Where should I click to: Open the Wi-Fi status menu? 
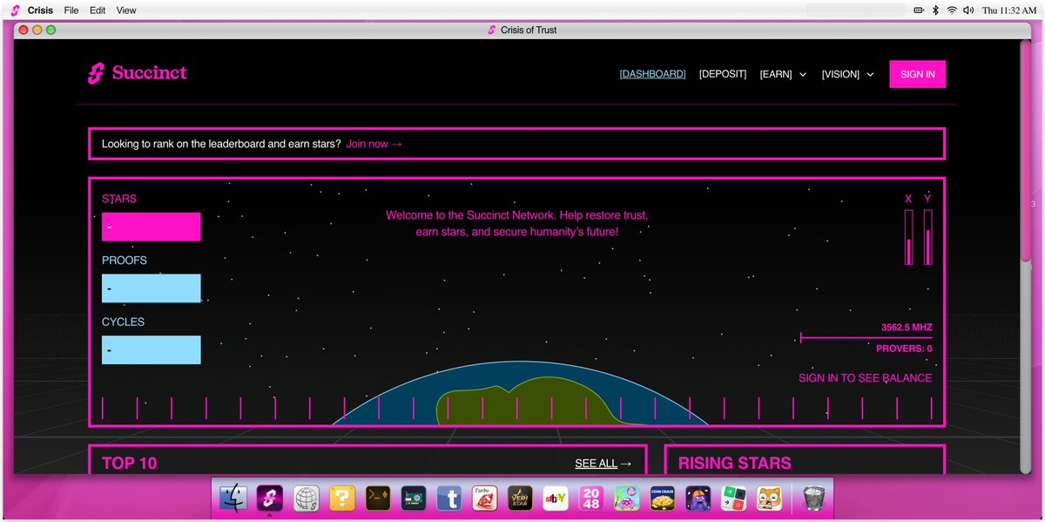click(951, 10)
